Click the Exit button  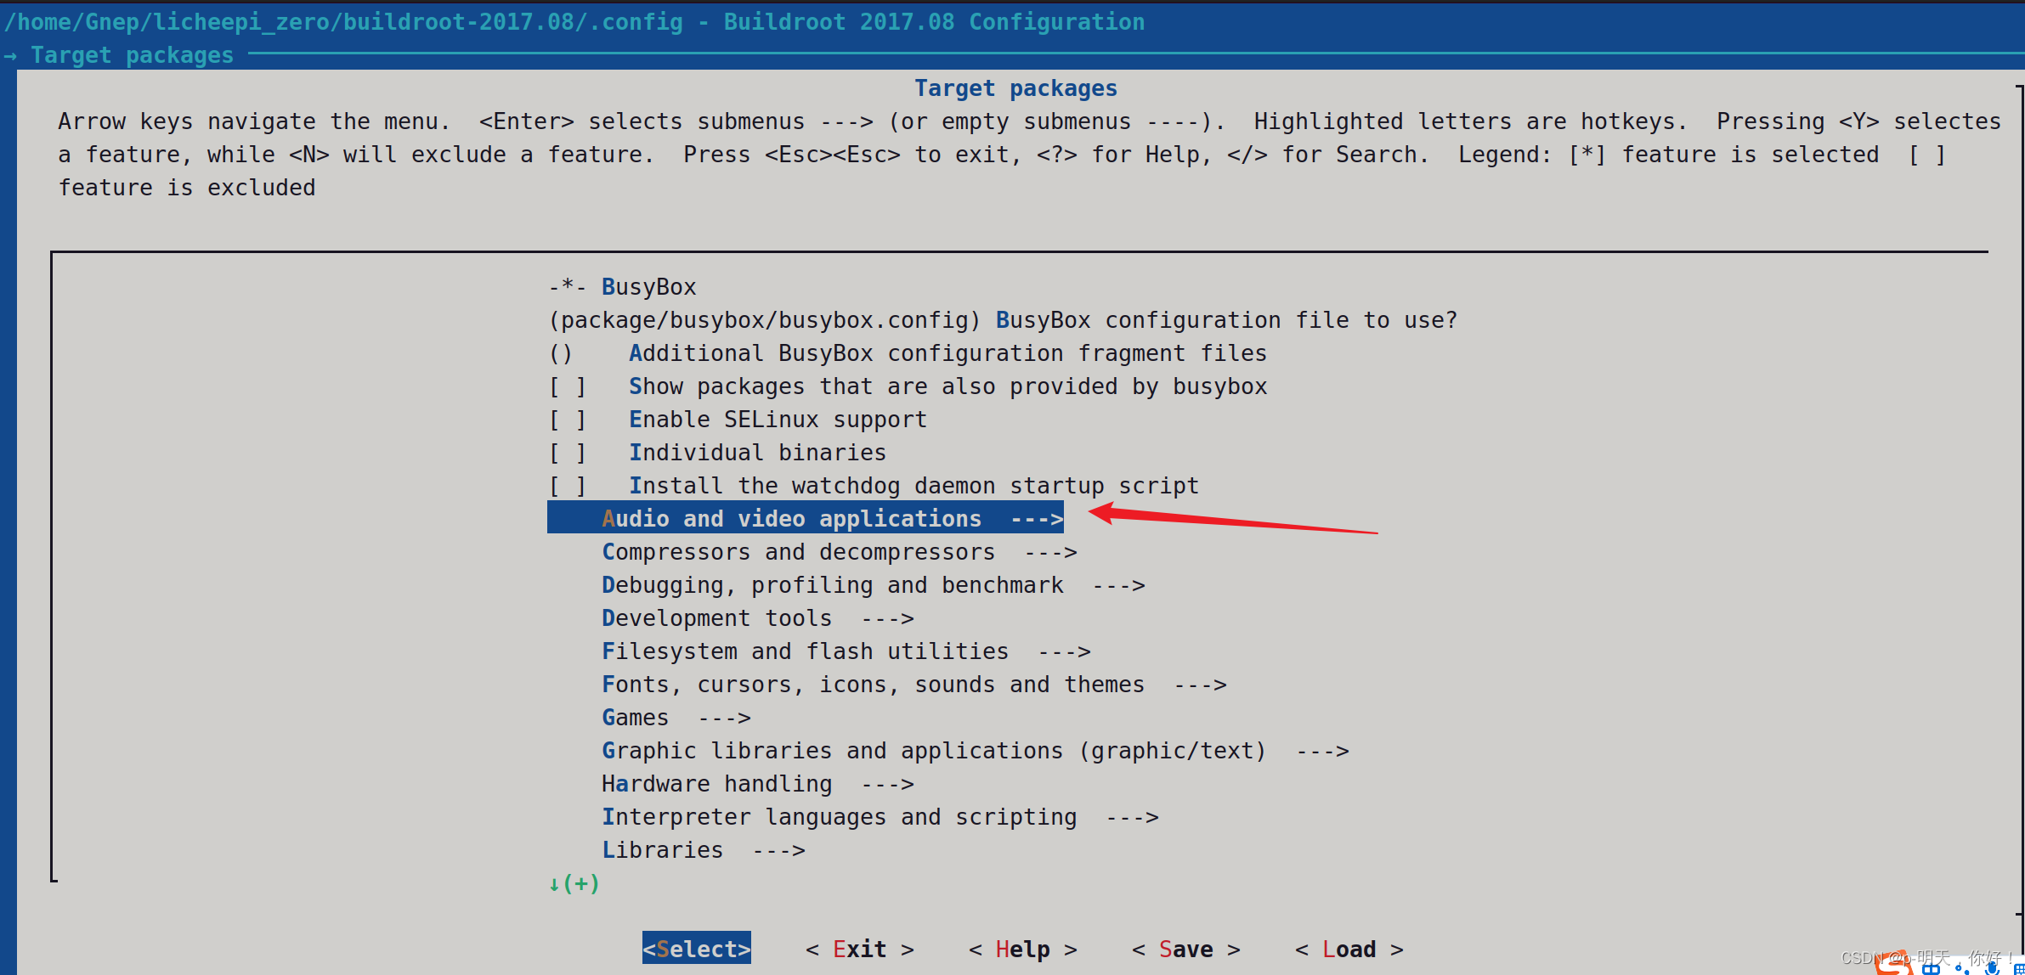tap(860, 949)
